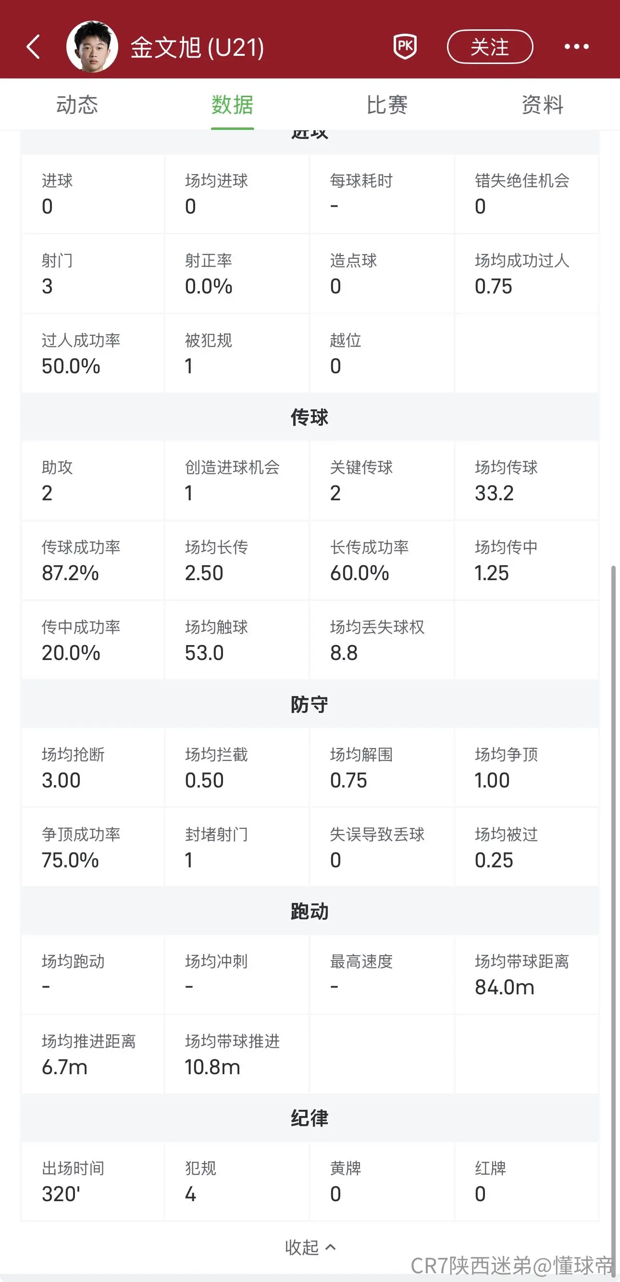Open the PK shield comparison icon

click(x=405, y=47)
